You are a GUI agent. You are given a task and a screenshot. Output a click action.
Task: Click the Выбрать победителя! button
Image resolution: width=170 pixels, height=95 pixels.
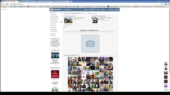[x=89, y=30]
